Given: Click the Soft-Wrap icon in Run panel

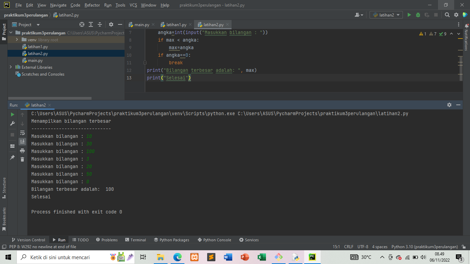Looking at the screenshot, I should tap(22, 132).
